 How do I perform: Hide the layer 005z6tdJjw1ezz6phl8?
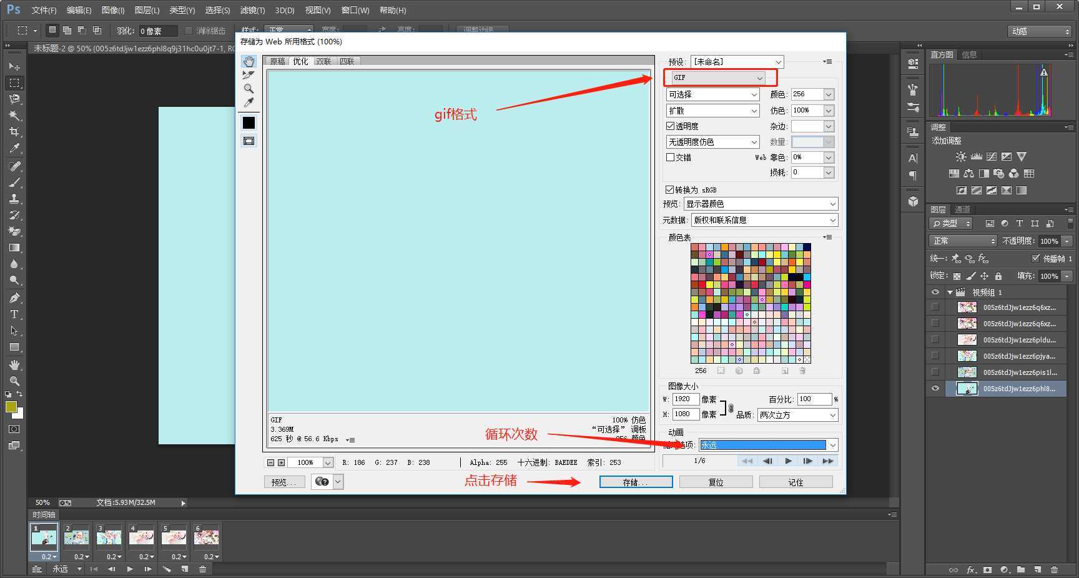point(935,389)
